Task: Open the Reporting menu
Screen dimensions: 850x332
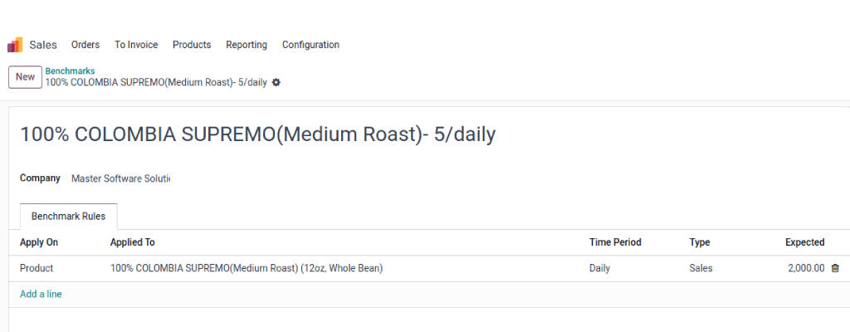Action: tap(247, 45)
